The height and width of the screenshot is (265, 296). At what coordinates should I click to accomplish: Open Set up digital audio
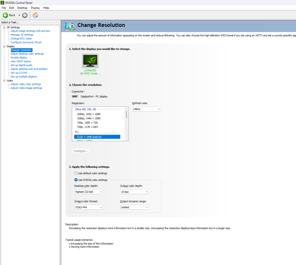(x=22, y=65)
